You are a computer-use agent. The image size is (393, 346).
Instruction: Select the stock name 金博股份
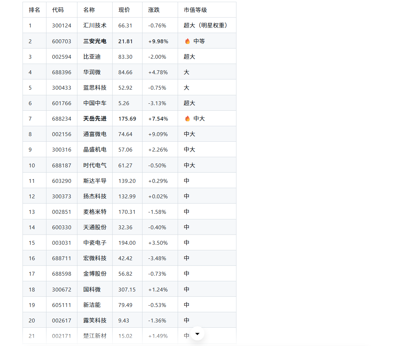95,274
